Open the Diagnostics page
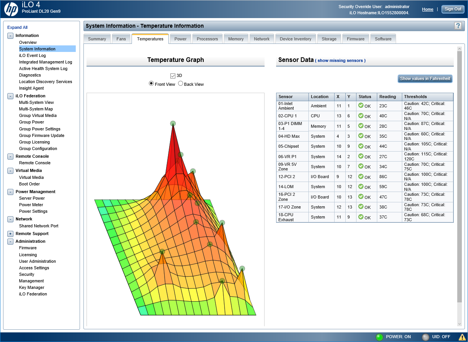The width and height of the screenshot is (468, 342). 30,75
